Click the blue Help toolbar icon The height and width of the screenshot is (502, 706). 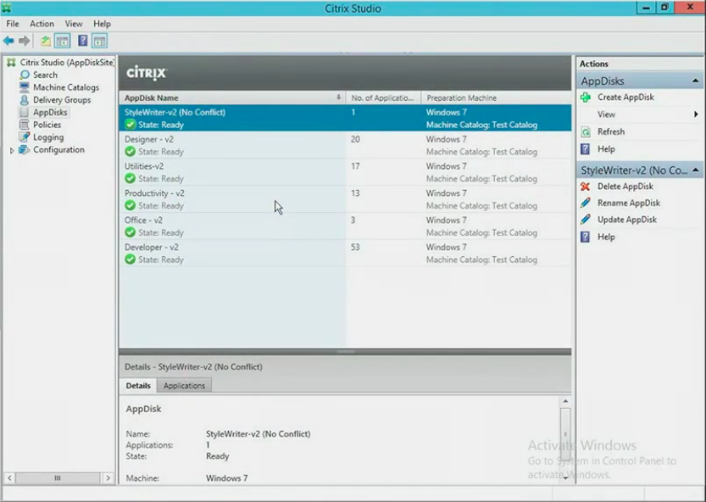[x=82, y=41]
